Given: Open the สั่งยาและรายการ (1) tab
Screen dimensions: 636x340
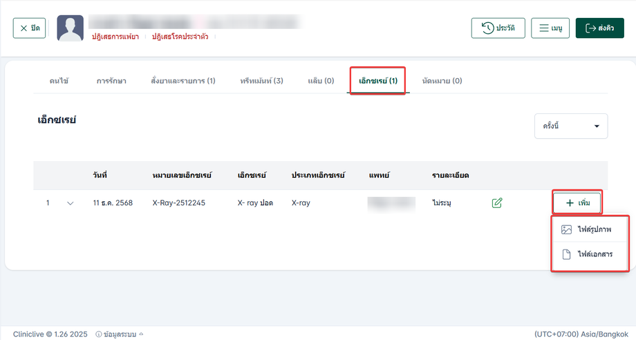Looking at the screenshot, I should (x=183, y=81).
